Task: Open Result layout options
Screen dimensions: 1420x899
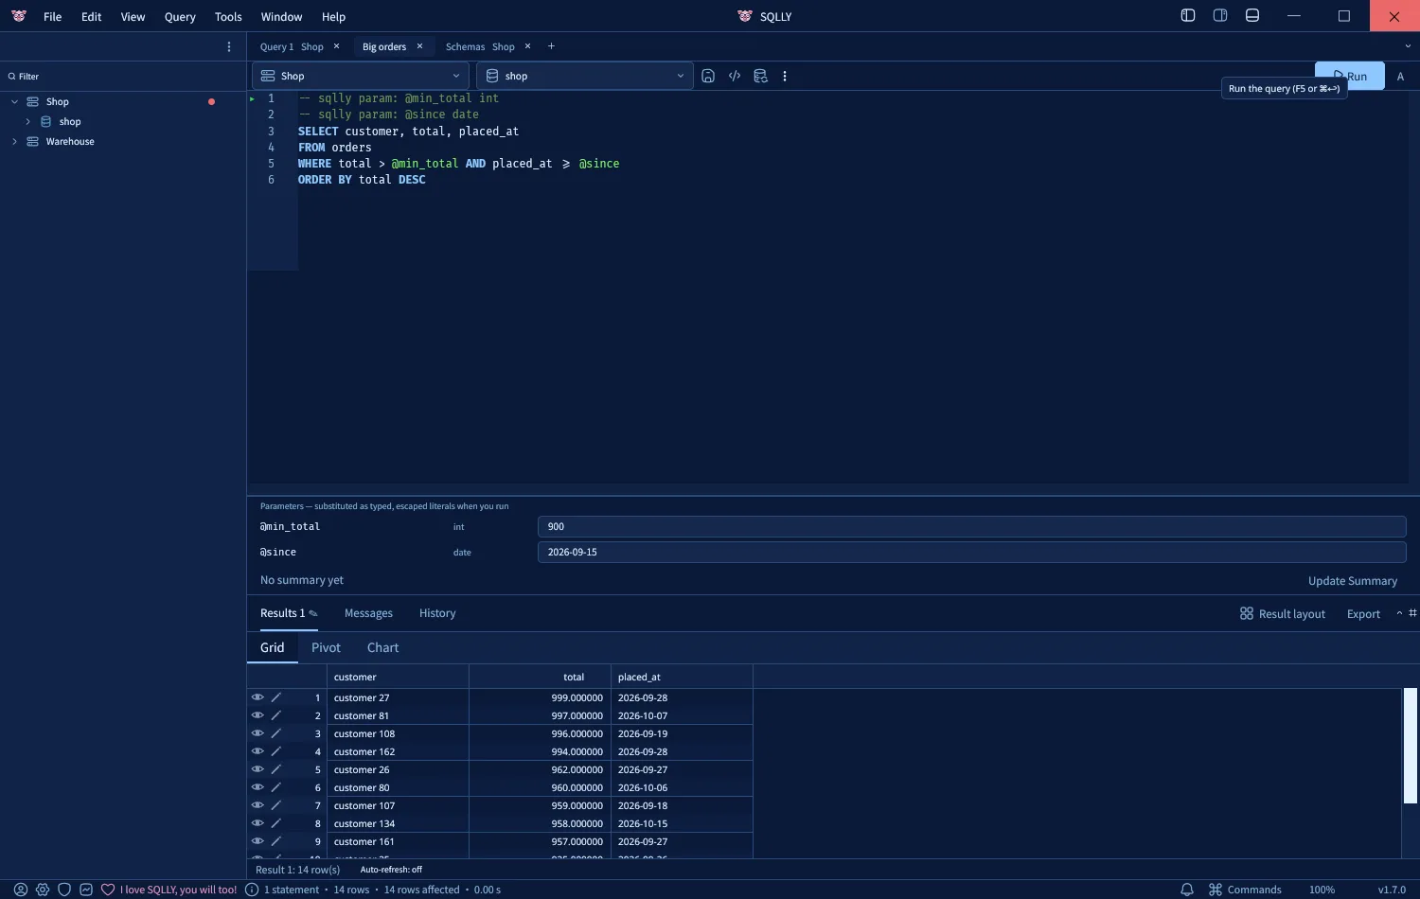Action: [1283, 614]
